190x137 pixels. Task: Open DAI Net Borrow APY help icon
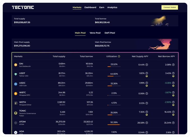click(x=173, y=65)
